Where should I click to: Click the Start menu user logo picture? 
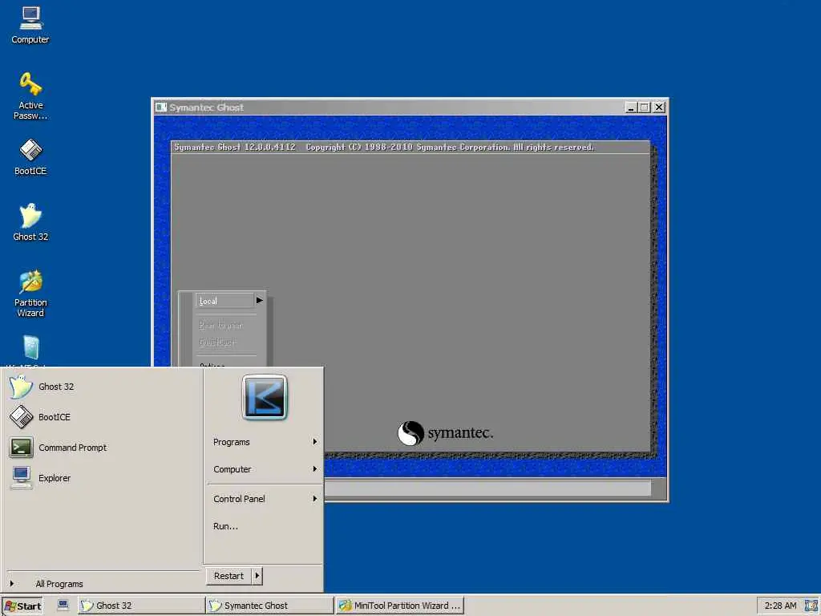tap(265, 397)
